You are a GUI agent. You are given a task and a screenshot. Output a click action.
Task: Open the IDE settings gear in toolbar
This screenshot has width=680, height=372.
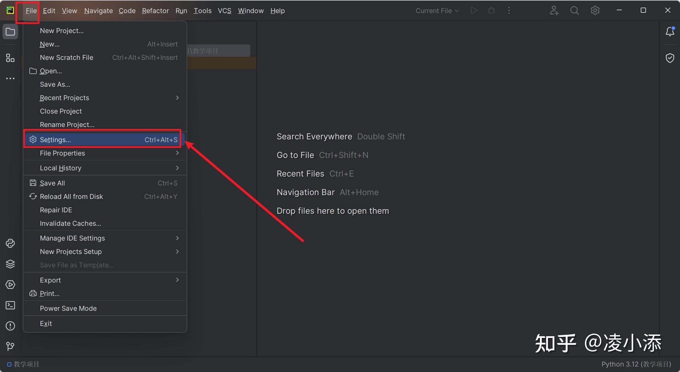(x=595, y=11)
